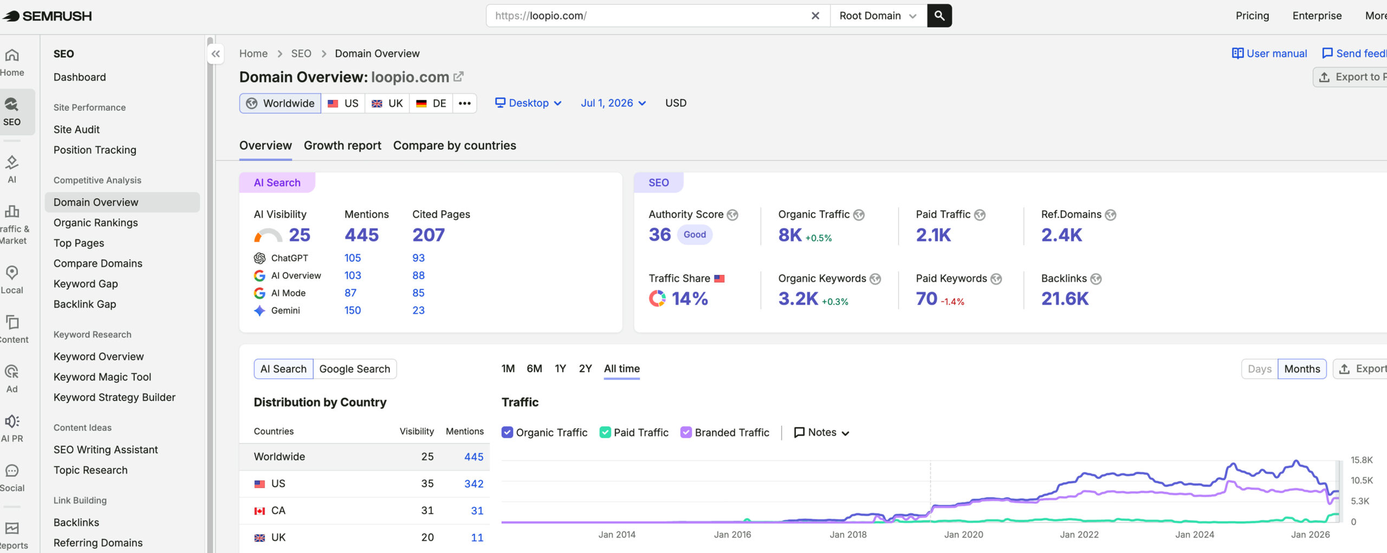Open the Notes dropdown

click(x=821, y=432)
